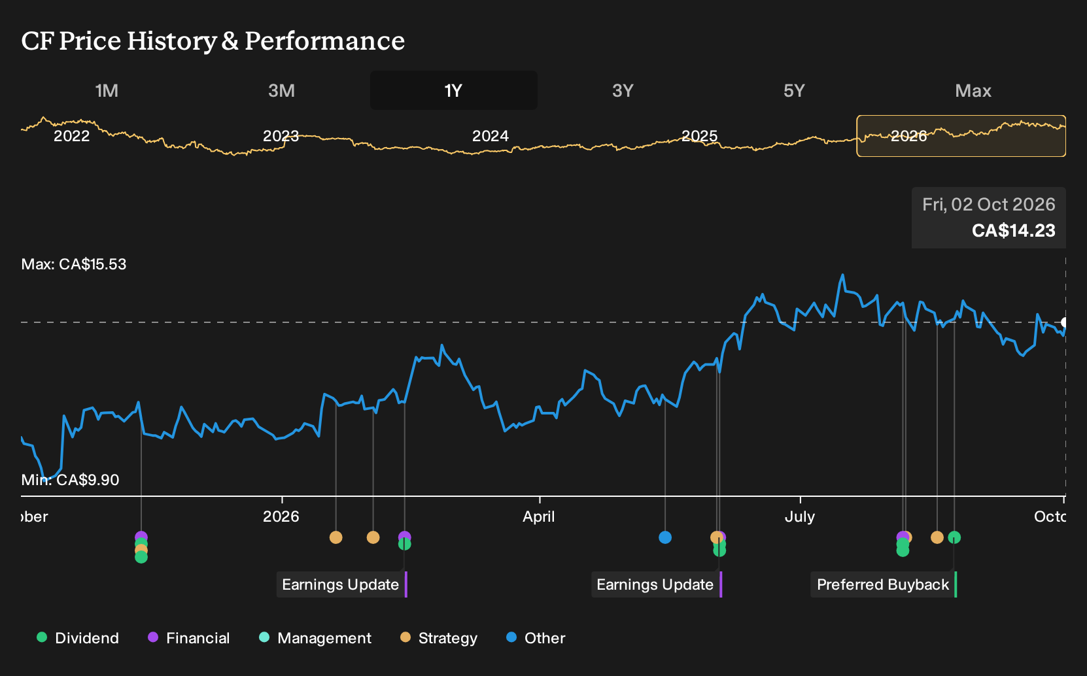Screen dimensions: 1087x676
Task: Click the 2023 area of the overview chart
Action: point(281,136)
